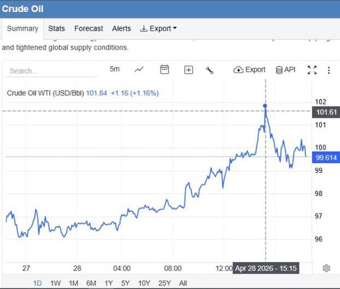Go to the Alerts tab
Viewport: 340px width, 289px height.
[121, 28]
